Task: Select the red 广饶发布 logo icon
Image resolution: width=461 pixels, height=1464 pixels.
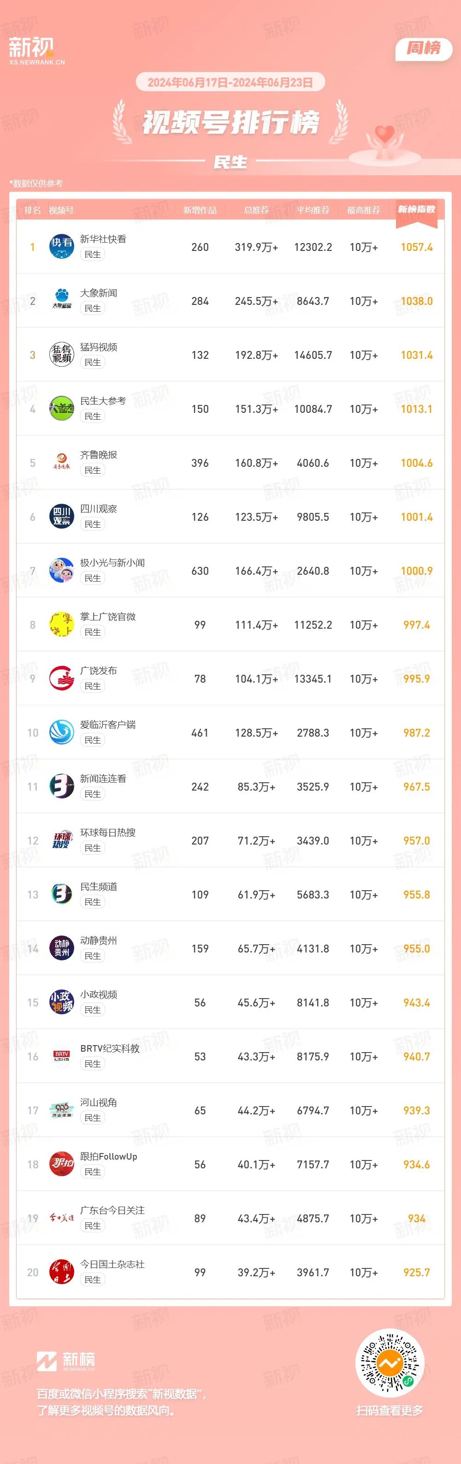Action: 61,678
